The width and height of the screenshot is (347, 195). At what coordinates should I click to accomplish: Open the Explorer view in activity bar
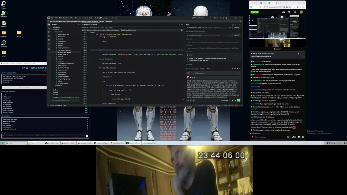(49, 24)
